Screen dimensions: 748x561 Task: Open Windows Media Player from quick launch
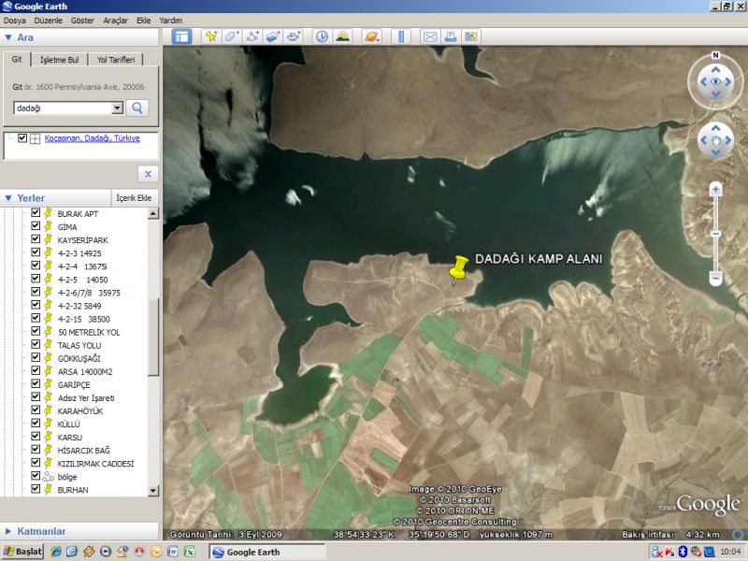(106, 552)
